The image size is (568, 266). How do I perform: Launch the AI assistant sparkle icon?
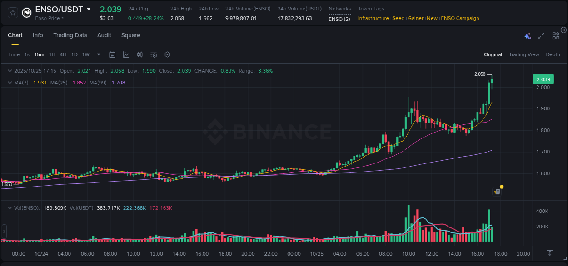(x=527, y=35)
